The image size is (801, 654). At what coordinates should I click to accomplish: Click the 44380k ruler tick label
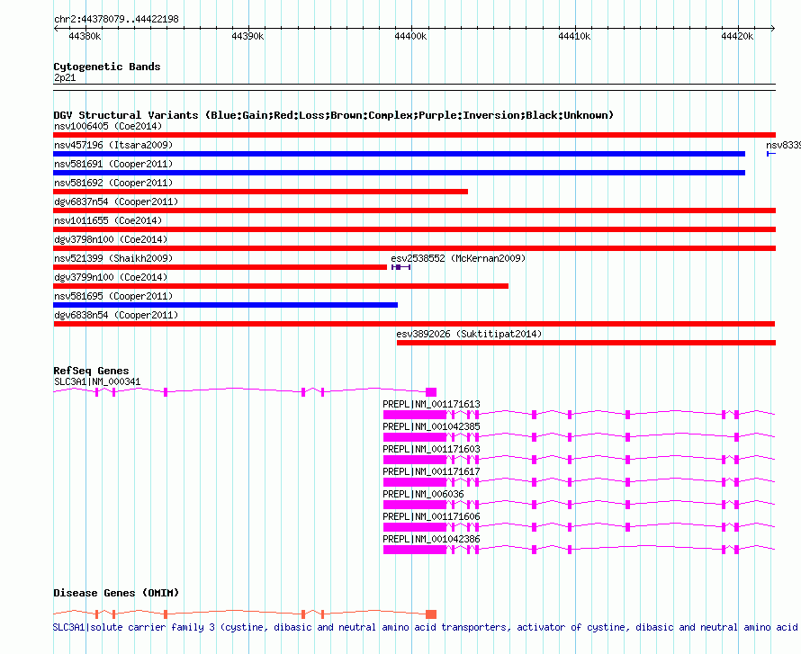click(x=85, y=36)
